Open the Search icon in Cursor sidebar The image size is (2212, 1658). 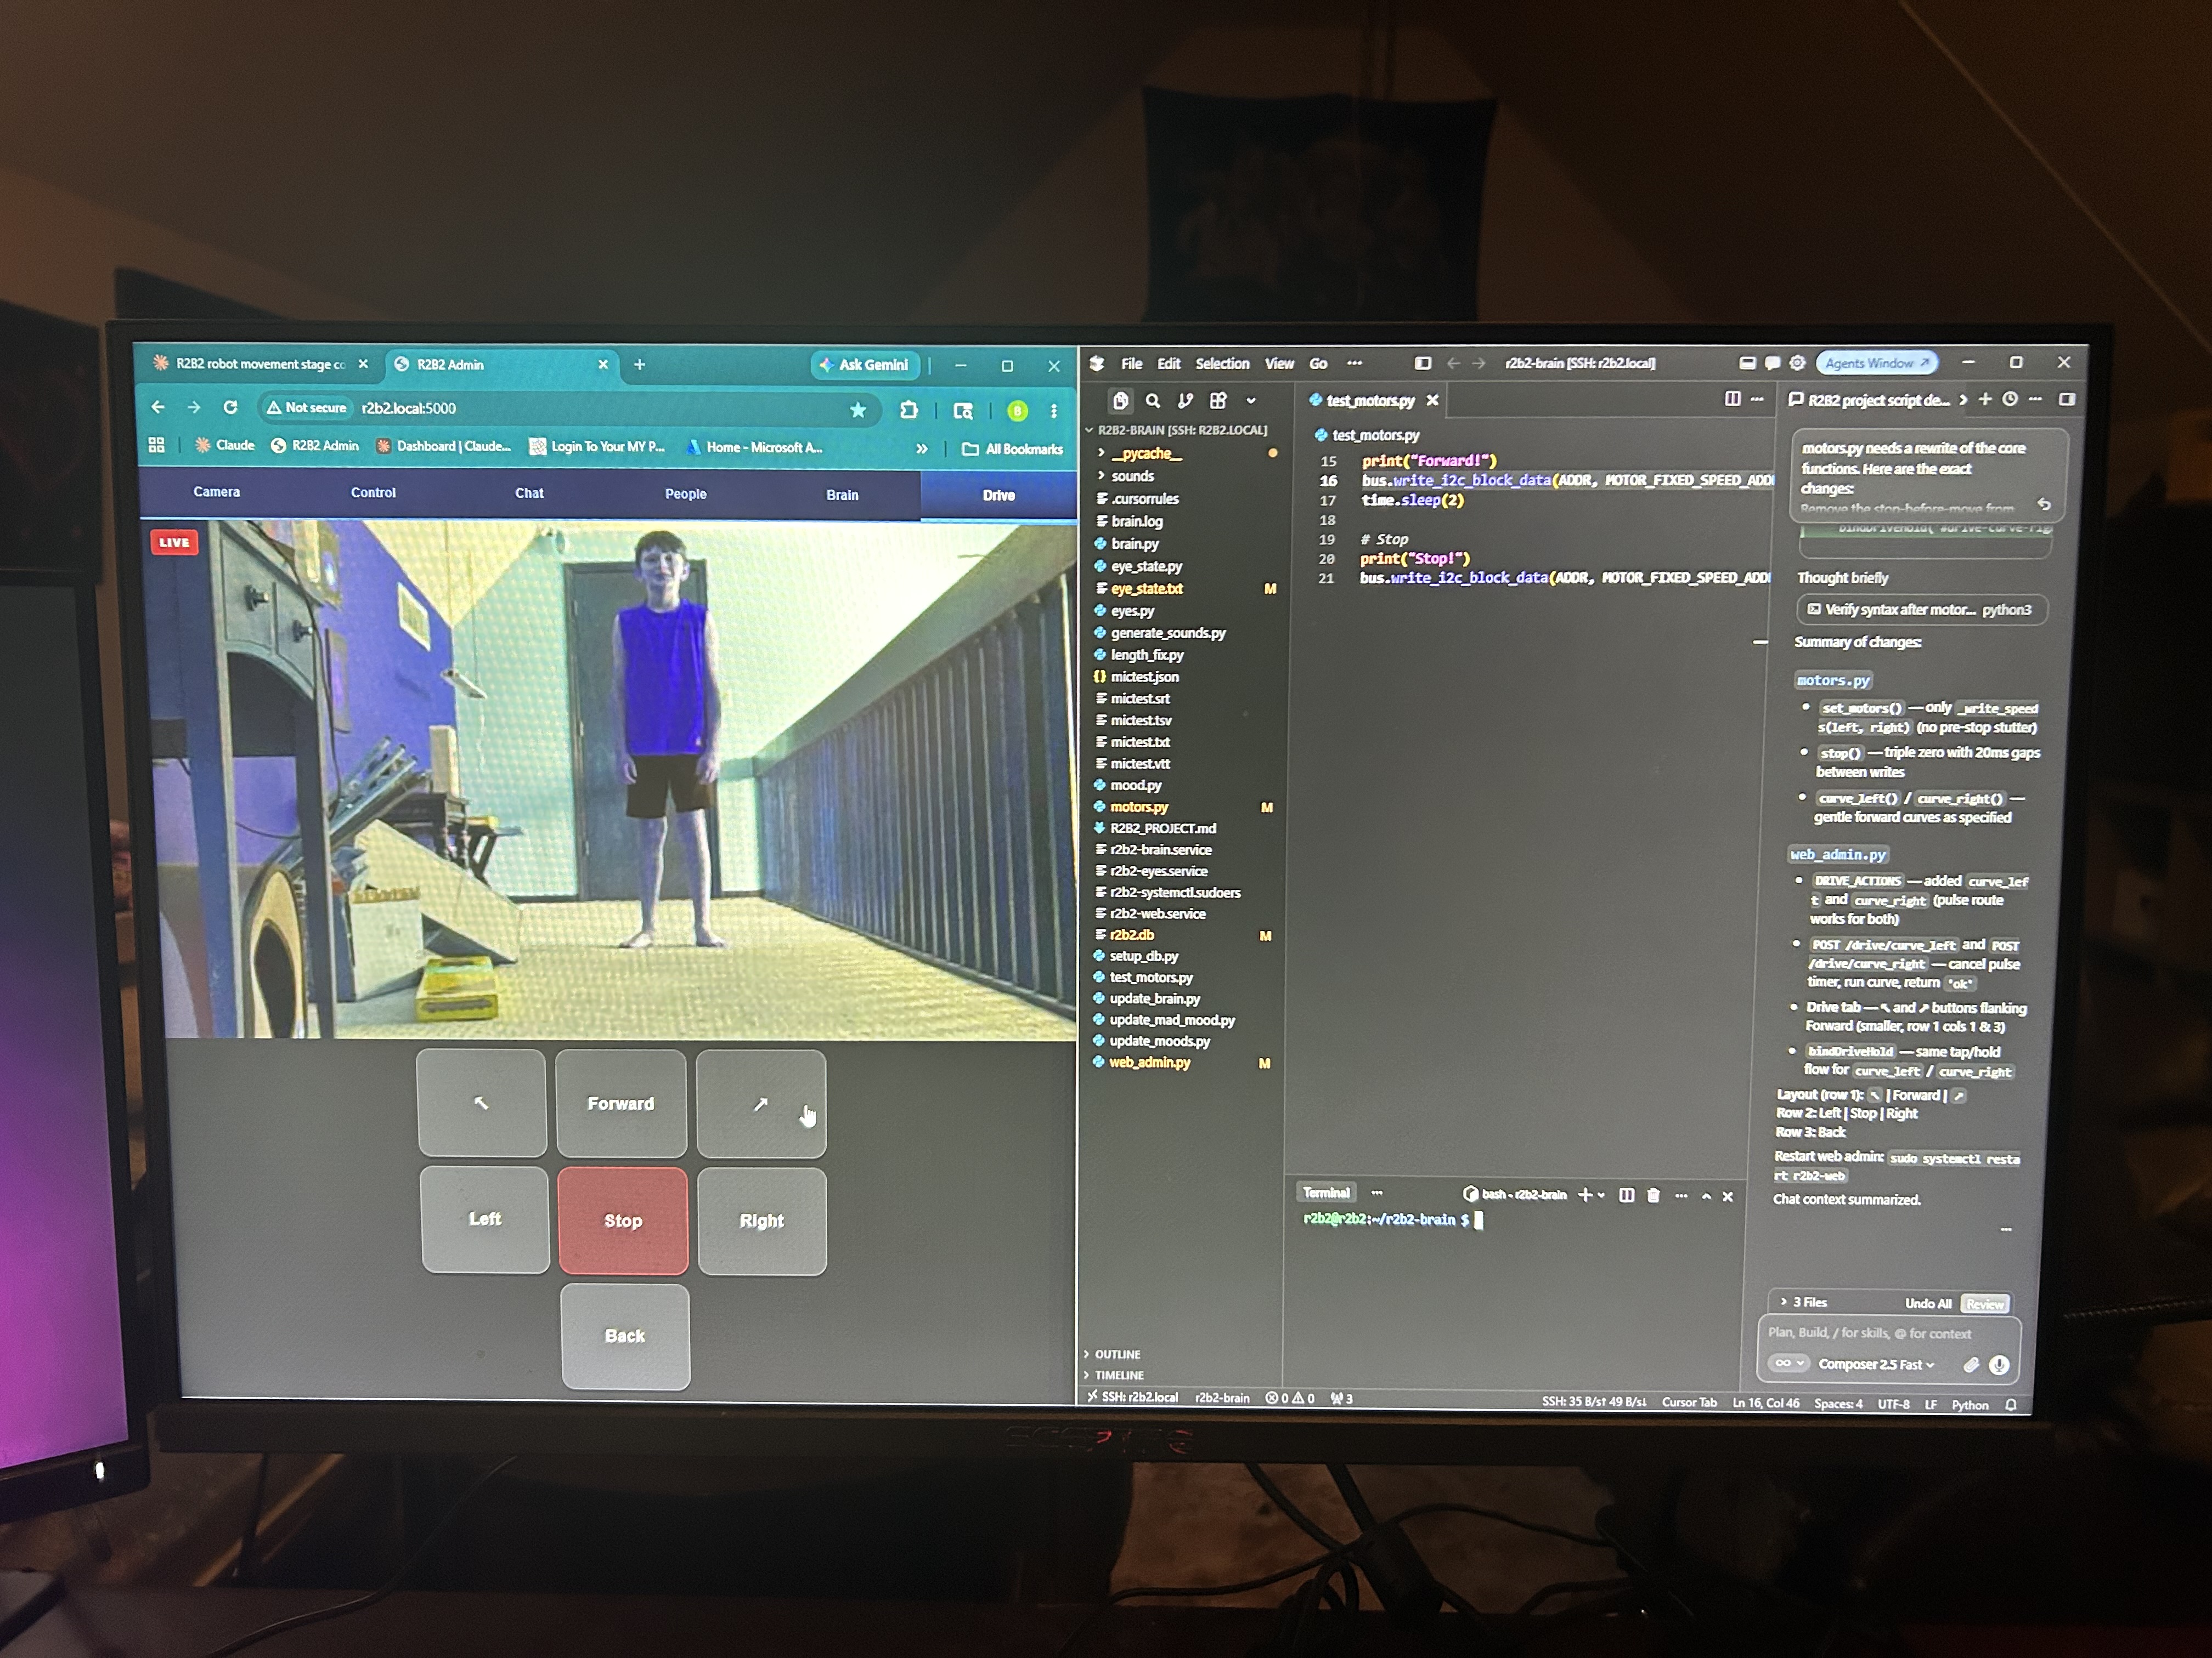click(1153, 401)
